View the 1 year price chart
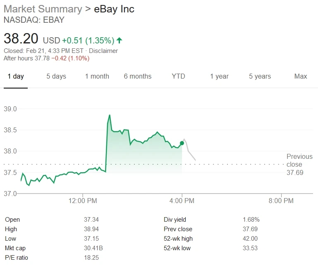This screenshot has height=268, width=318. click(x=219, y=76)
